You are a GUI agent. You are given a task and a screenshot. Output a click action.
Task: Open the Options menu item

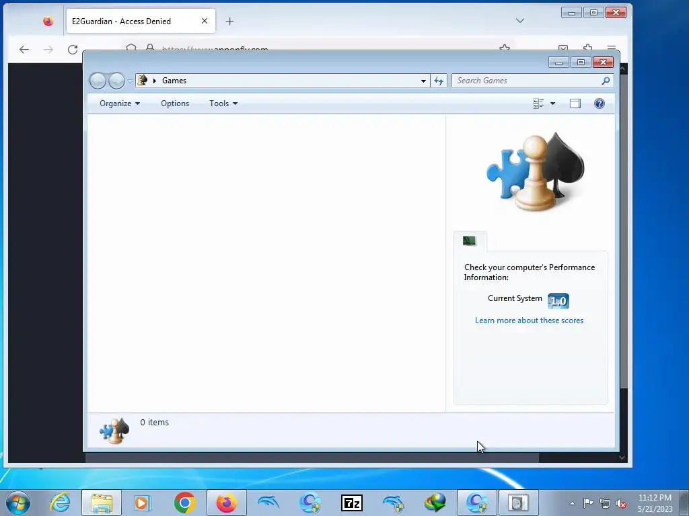[175, 103]
